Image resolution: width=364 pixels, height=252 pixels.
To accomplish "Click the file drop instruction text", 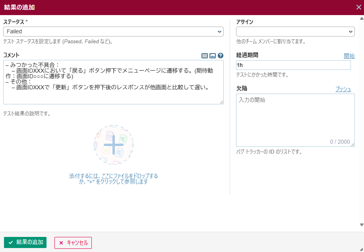I will pyautogui.click(x=114, y=179).
